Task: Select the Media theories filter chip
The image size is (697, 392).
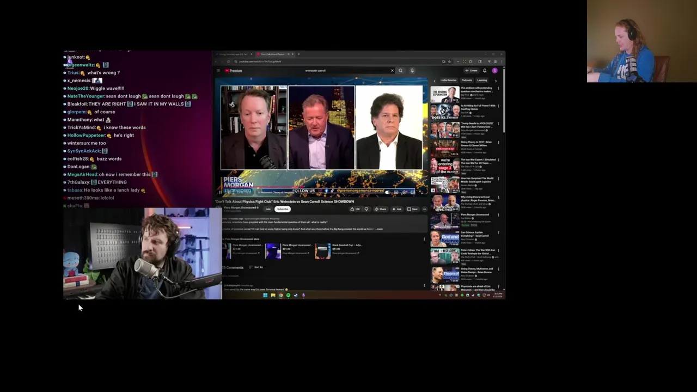Action: 449,81
